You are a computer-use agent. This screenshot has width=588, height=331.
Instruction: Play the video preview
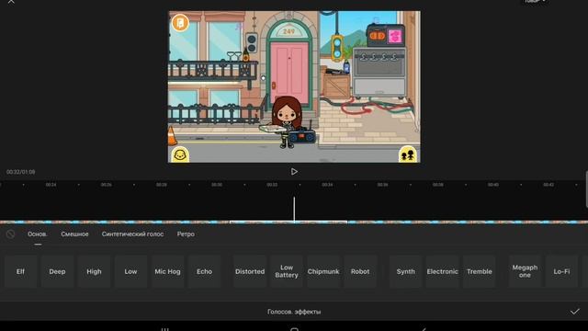(x=294, y=172)
